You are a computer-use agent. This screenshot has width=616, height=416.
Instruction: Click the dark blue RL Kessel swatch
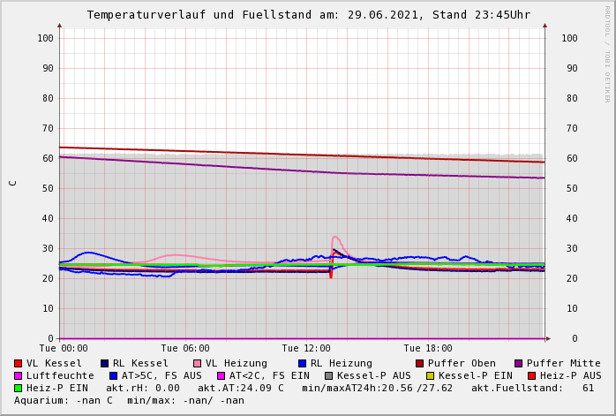click(x=105, y=364)
